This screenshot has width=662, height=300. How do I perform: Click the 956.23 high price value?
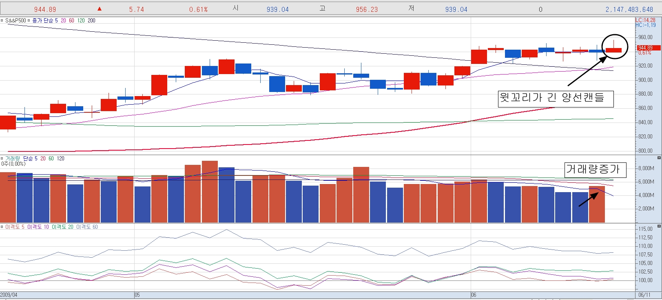click(x=367, y=9)
